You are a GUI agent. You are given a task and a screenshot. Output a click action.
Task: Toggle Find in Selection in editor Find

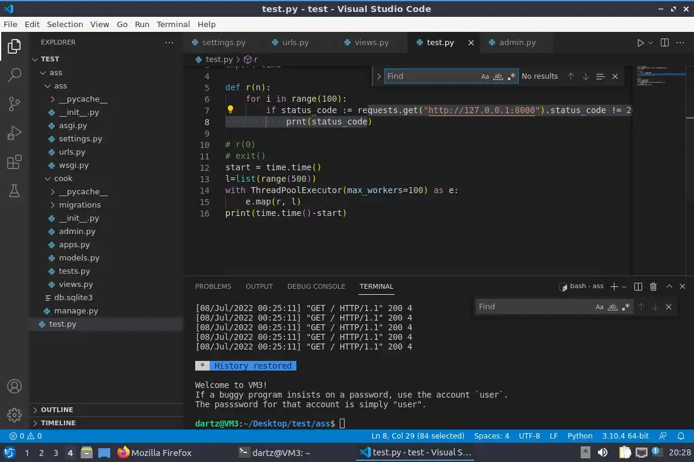[600, 76]
